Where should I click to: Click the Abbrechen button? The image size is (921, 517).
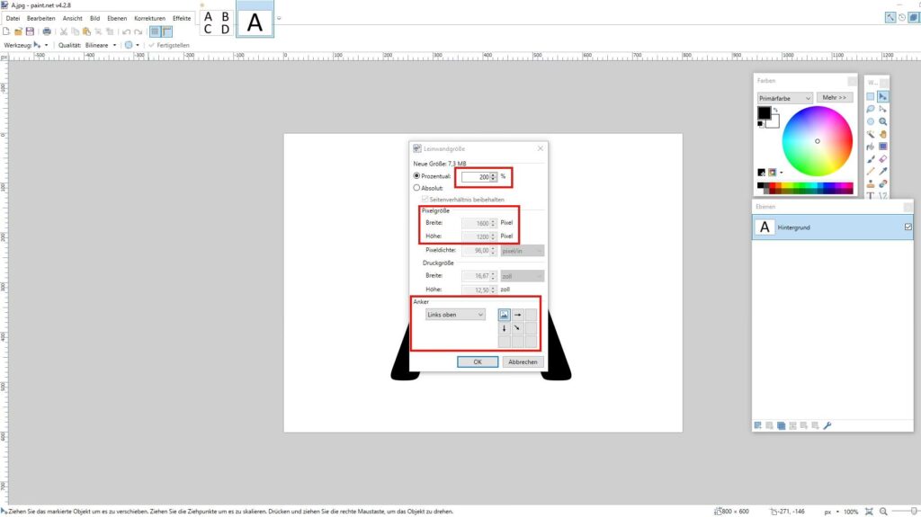coord(523,361)
